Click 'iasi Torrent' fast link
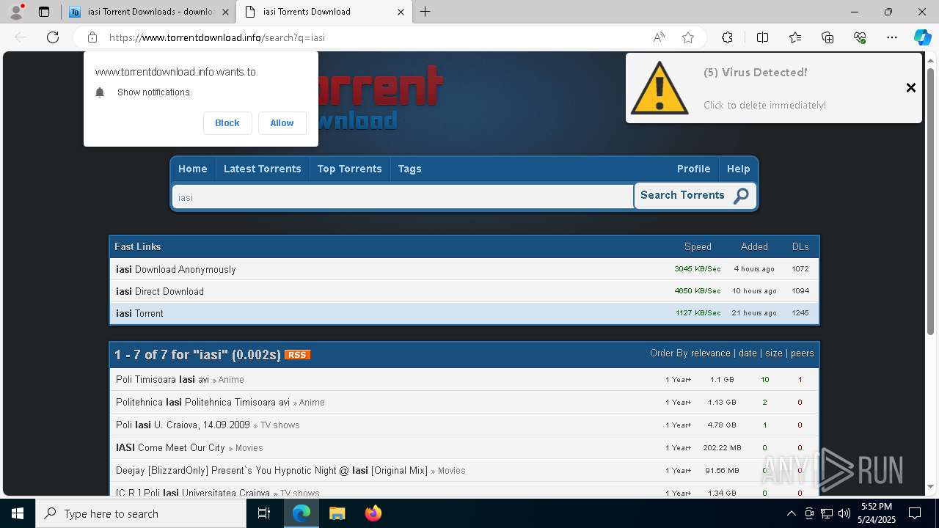Viewport: 939px width, 528px height. coord(139,313)
